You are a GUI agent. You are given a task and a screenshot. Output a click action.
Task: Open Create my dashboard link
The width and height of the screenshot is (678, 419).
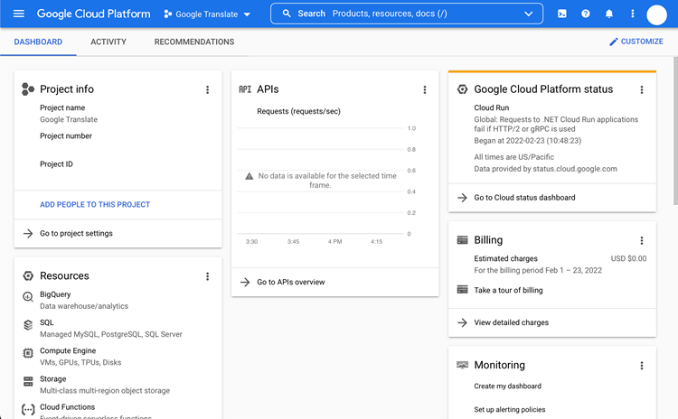pos(507,386)
